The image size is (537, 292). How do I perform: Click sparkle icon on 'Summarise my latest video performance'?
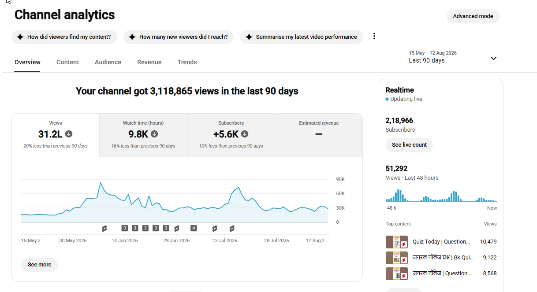[249, 37]
